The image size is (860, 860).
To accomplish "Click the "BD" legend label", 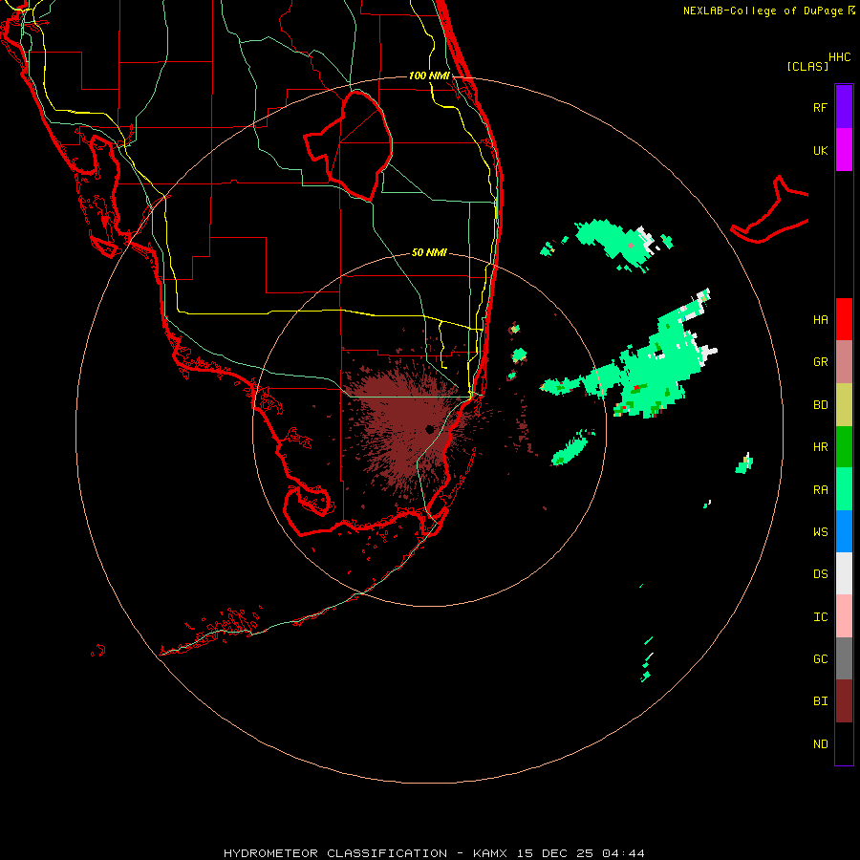I will pos(820,405).
